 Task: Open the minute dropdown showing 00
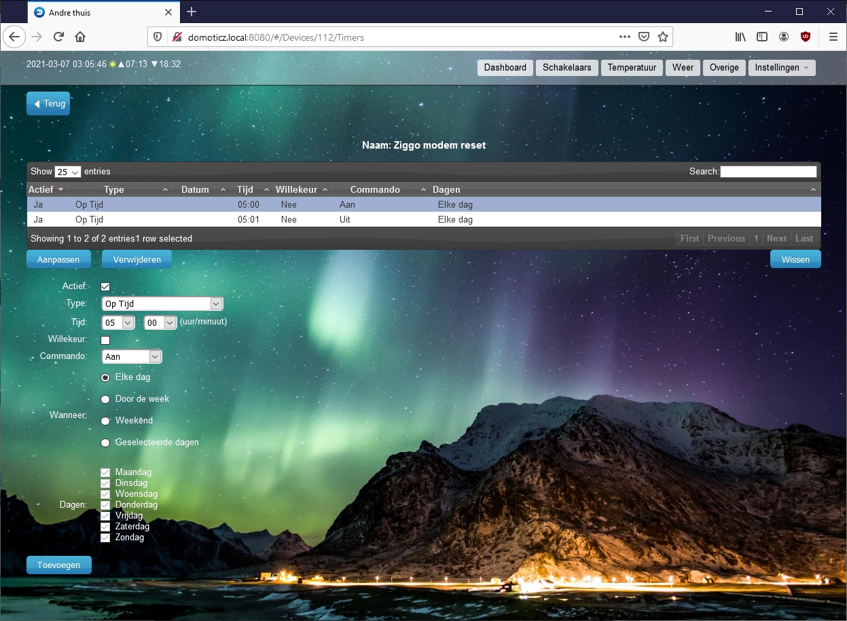[x=160, y=322]
